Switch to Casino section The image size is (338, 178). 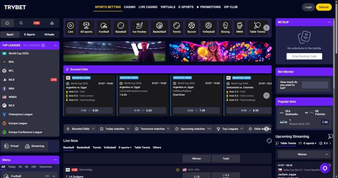129,7
